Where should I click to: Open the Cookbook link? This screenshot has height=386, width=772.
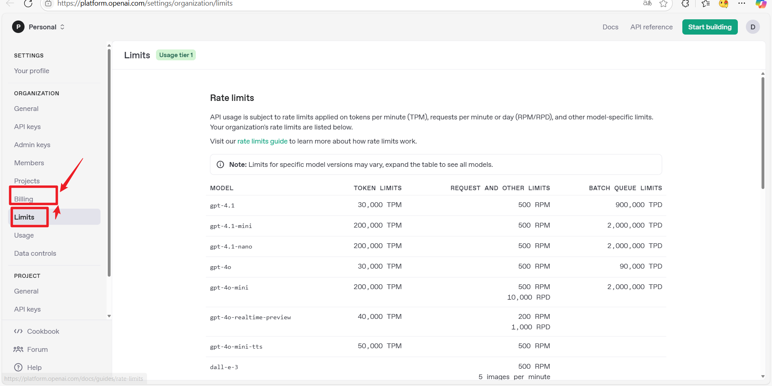pos(43,331)
